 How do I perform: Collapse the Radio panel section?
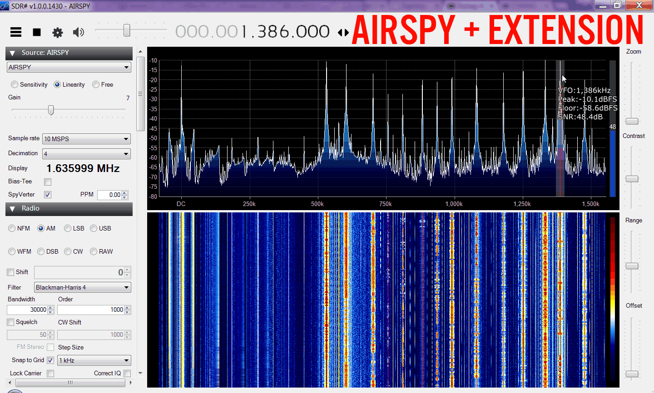13,209
